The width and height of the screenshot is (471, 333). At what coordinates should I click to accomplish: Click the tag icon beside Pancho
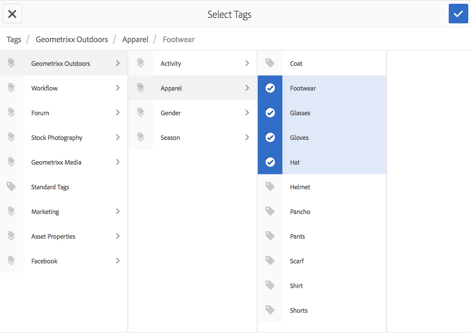(x=270, y=211)
